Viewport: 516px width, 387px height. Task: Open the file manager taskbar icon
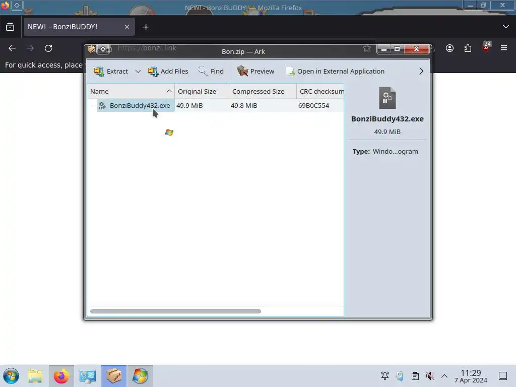tap(35, 376)
